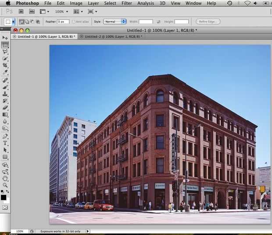
Task: Open the Analysis menu
Action: click(146, 3)
